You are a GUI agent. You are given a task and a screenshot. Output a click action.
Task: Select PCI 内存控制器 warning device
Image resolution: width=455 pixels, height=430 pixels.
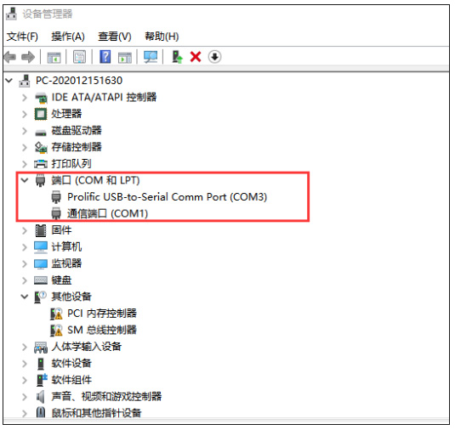pyautogui.click(x=102, y=313)
